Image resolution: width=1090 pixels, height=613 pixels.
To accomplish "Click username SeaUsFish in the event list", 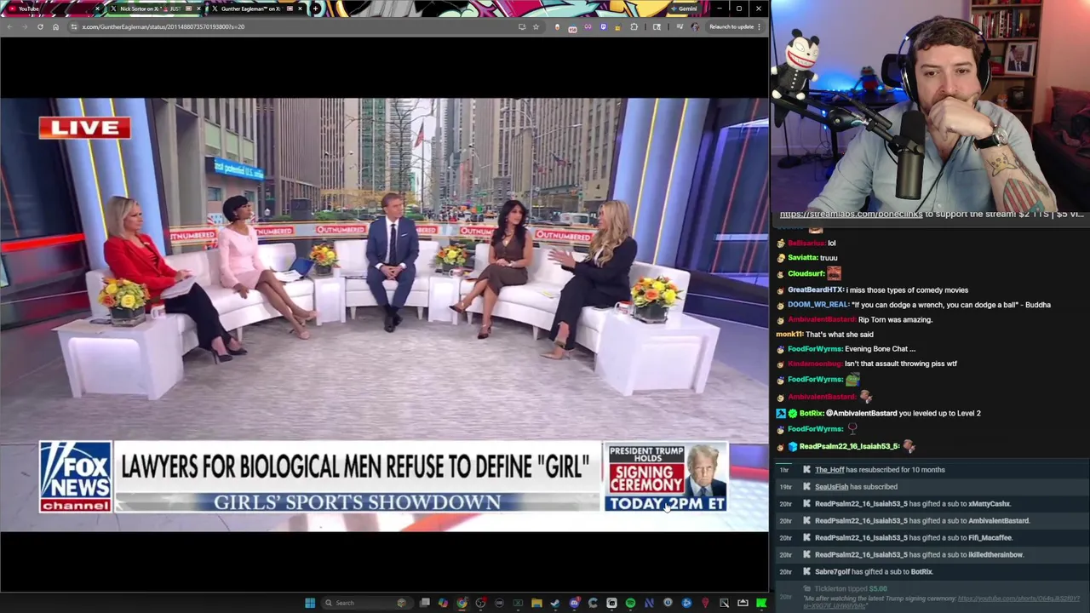I will pyautogui.click(x=831, y=487).
